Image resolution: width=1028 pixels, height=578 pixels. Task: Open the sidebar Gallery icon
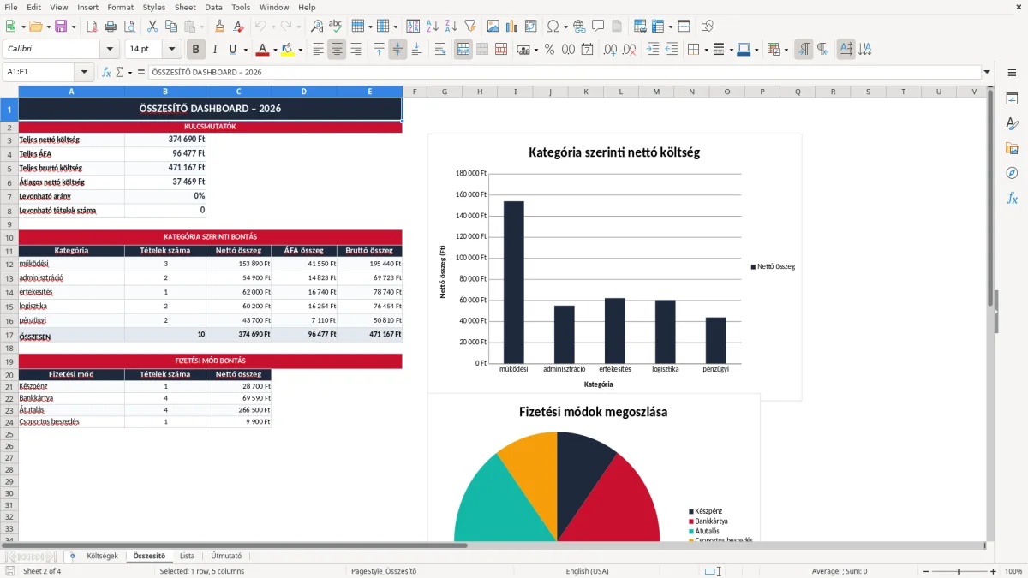(1012, 148)
